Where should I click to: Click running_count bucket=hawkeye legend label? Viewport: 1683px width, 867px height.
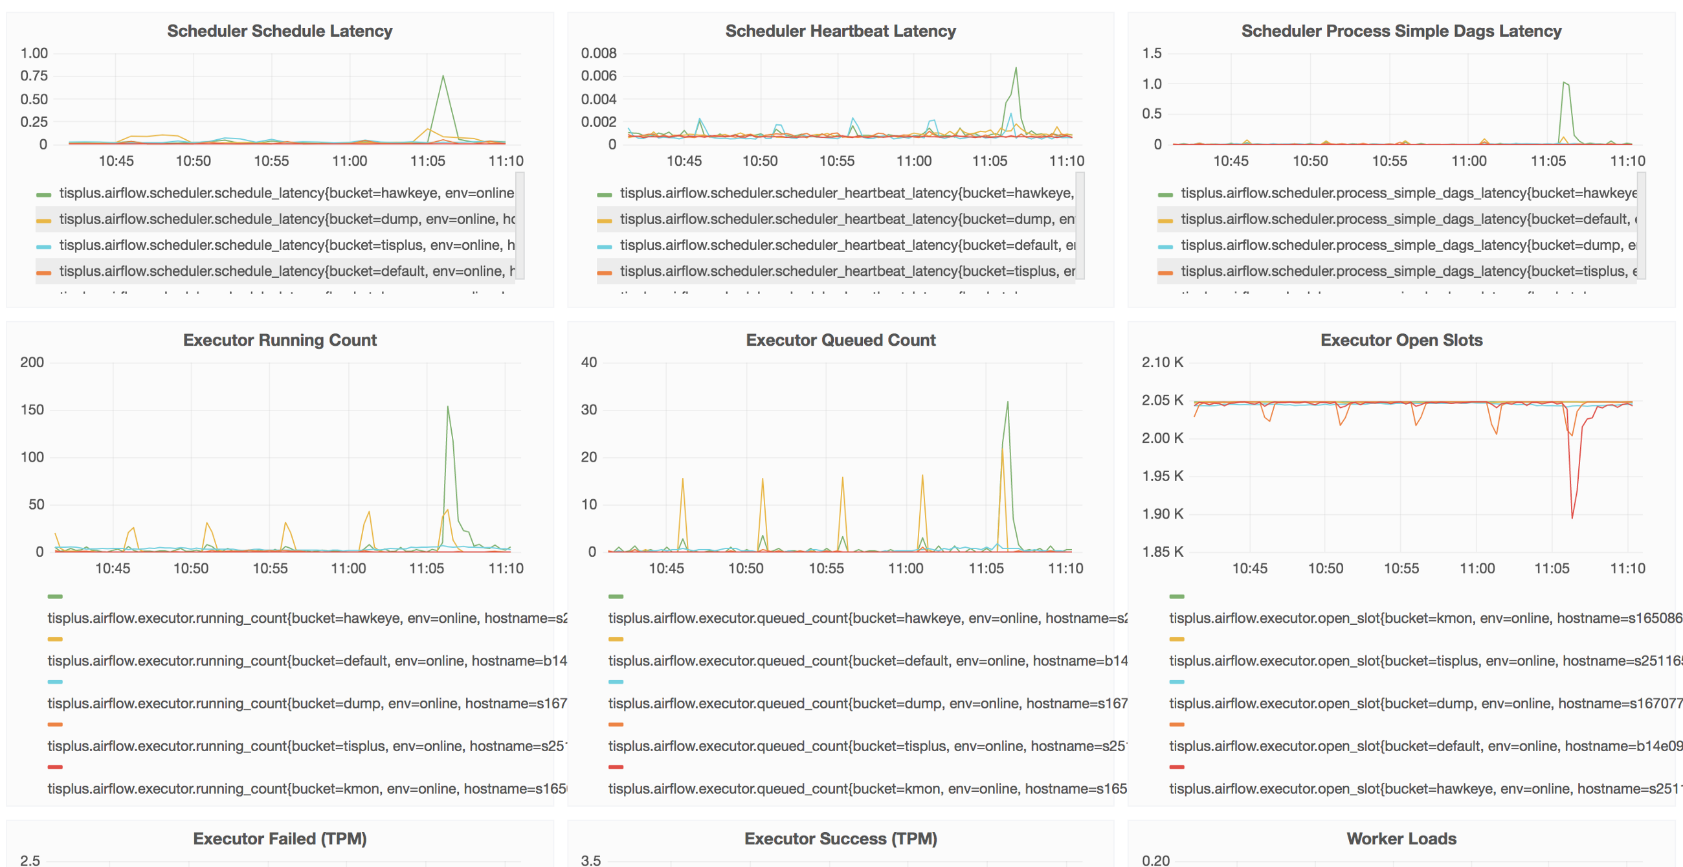pos(307,618)
